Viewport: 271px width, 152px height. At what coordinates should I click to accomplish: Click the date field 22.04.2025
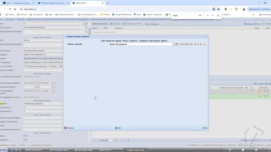[184, 44]
